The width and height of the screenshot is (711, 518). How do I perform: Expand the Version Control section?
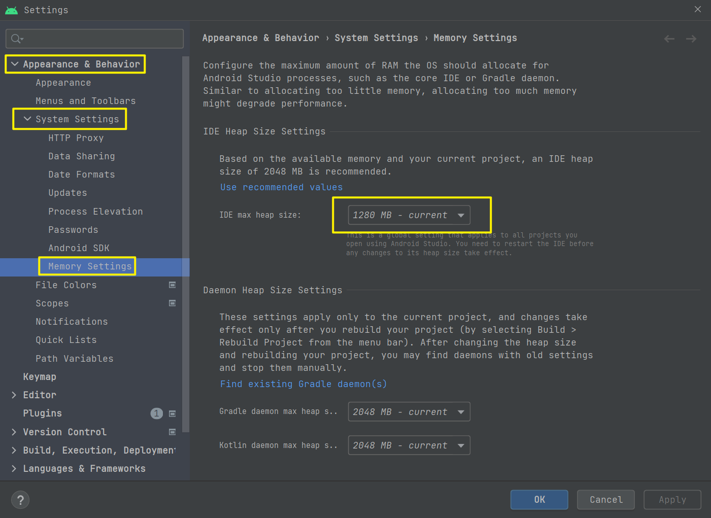(x=14, y=432)
